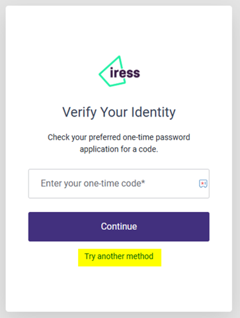The height and width of the screenshot is (318, 240).
Task: Click the word 'Identity' in the heading
Action: [x=153, y=113]
